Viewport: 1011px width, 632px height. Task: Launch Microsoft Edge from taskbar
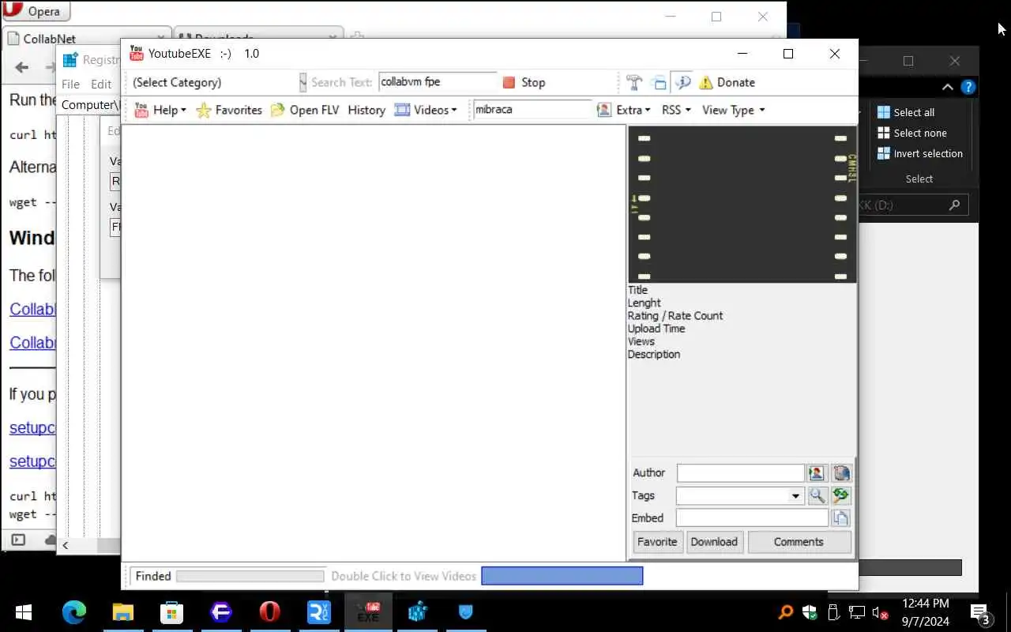[74, 612]
